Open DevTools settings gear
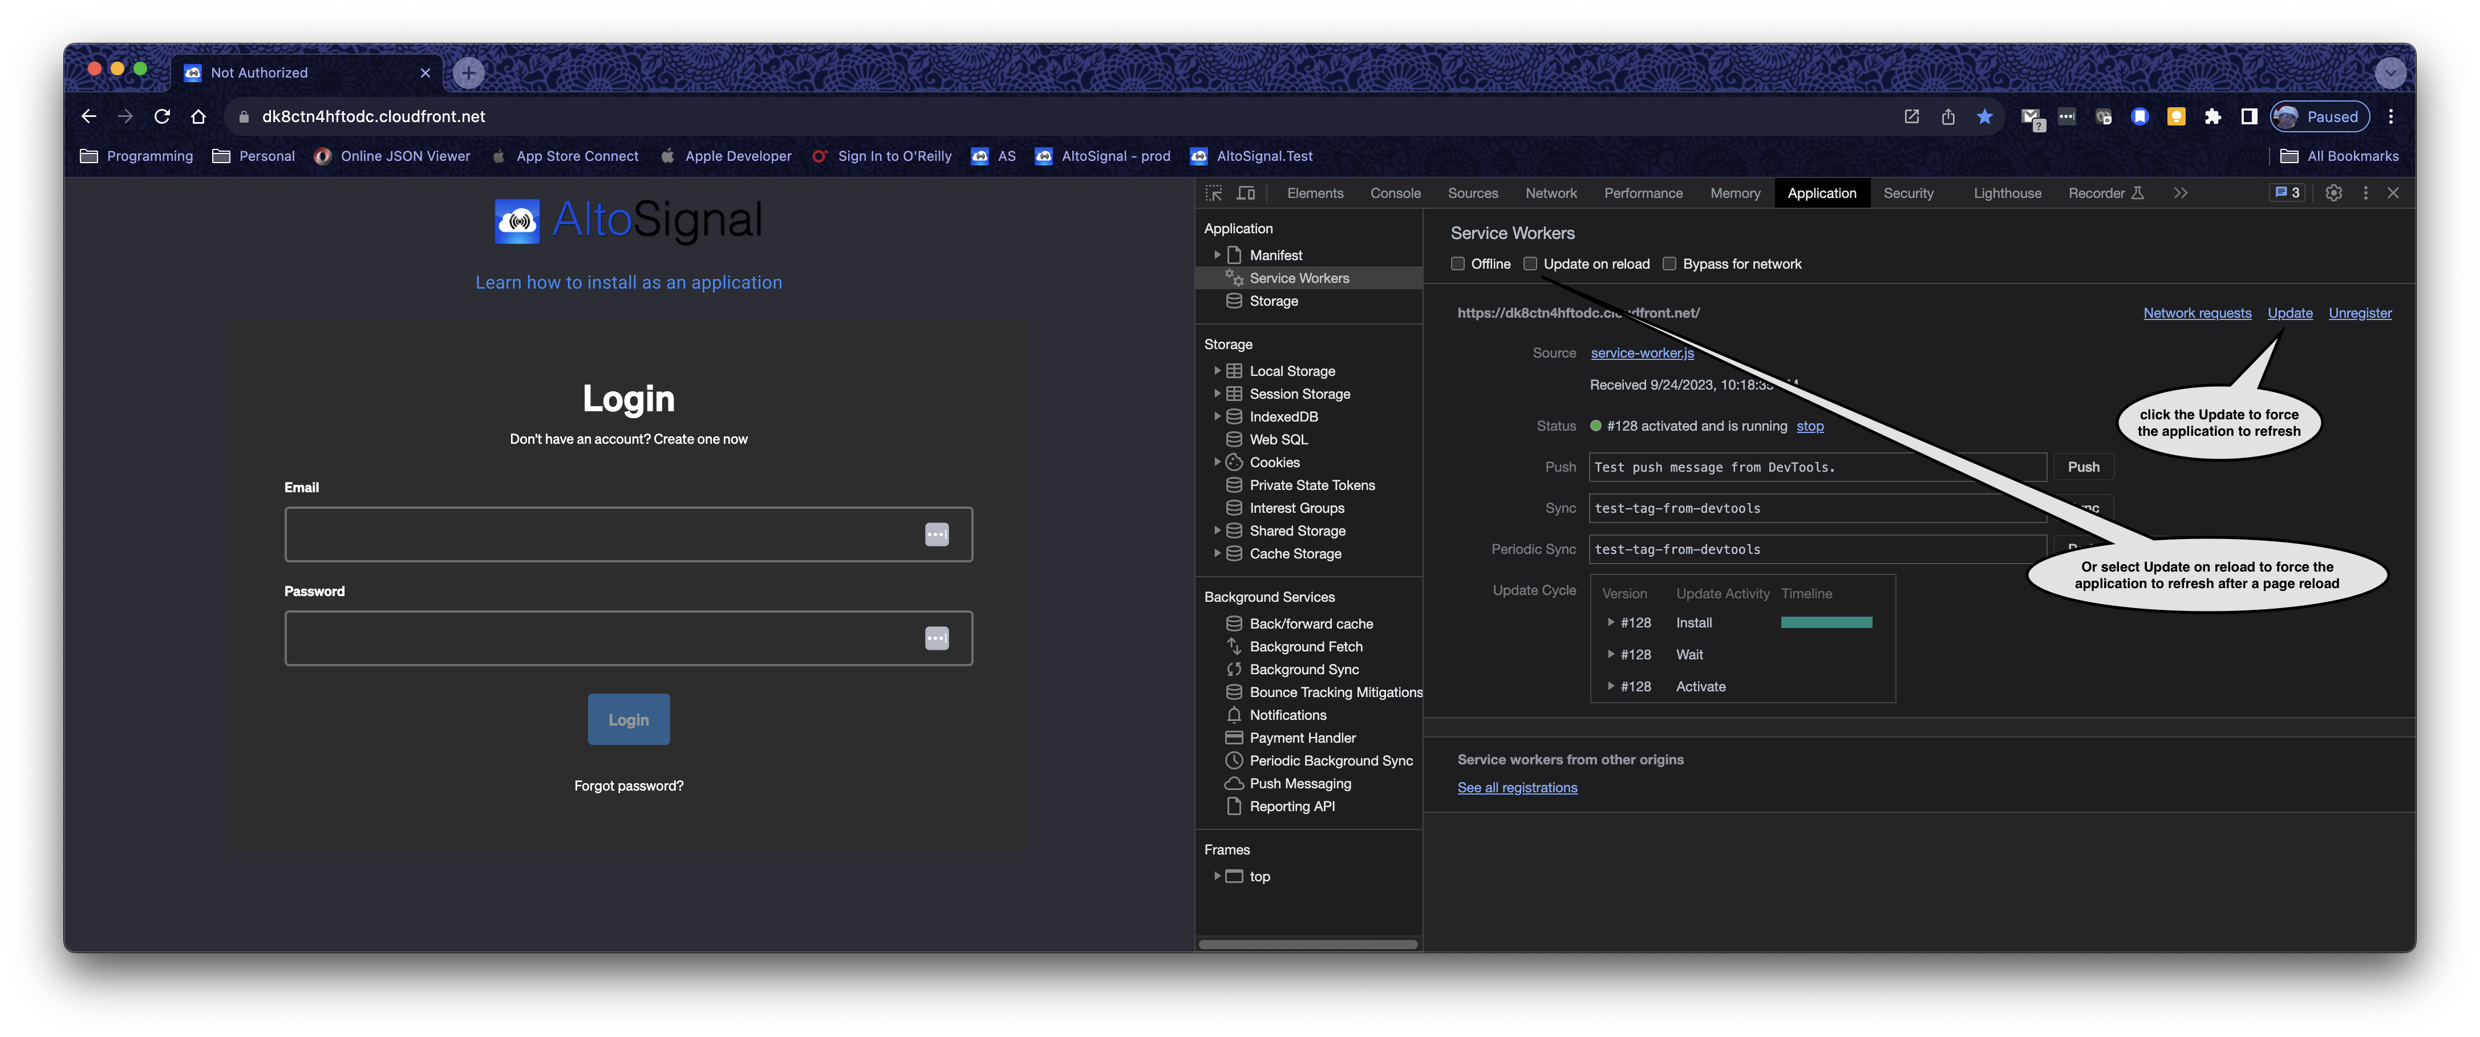 [x=2333, y=193]
